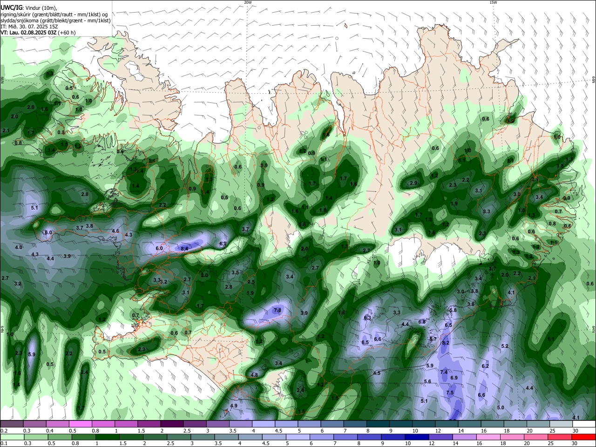
Task: Select the dull mauve 0.2–0.3 snow legend swatch
Action: click(12, 424)
